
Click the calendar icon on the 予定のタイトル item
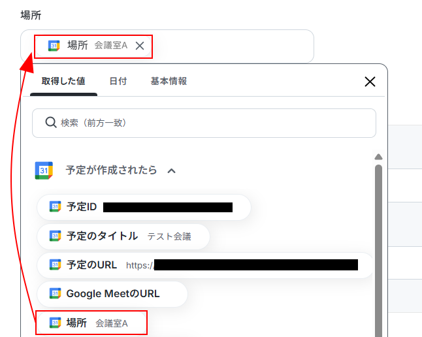click(x=55, y=236)
